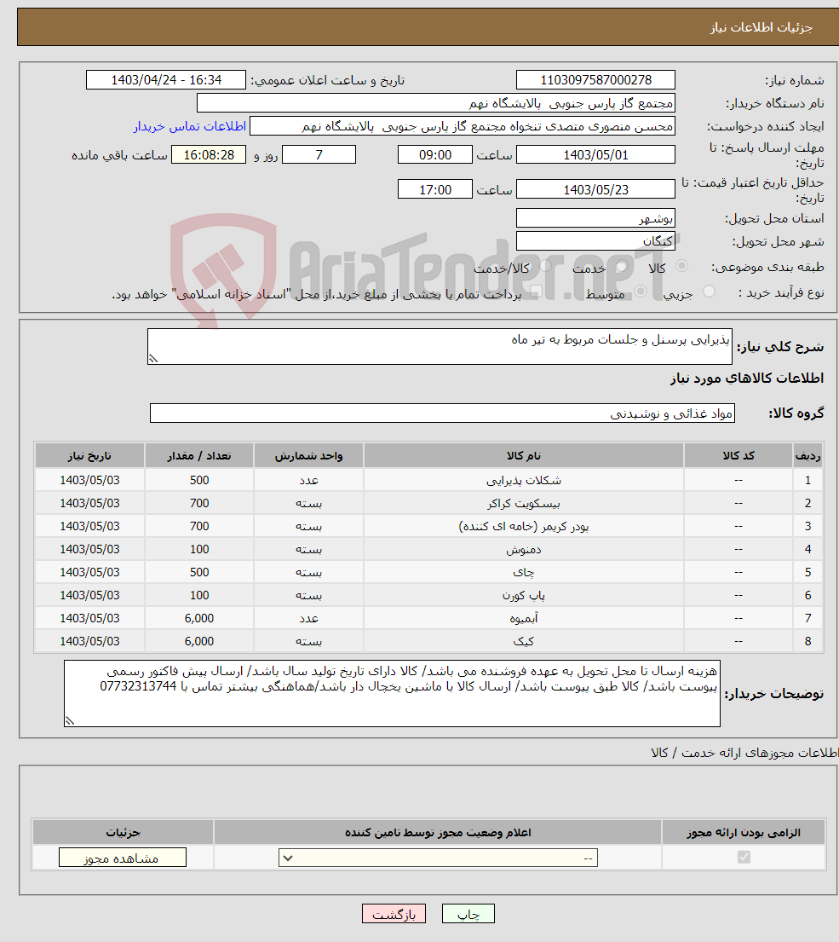The height and width of the screenshot is (942, 839).
Task: Select the کالا radio button
Action: 681,266
